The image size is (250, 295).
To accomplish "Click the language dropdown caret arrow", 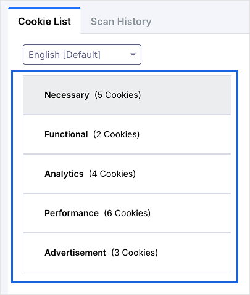I will tap(133, 55).
